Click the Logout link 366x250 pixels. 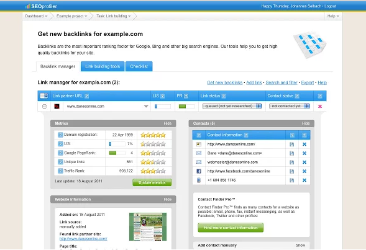330,6
